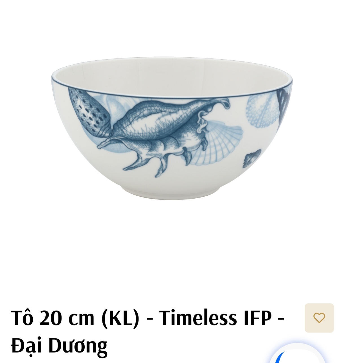Tap the words Timeless IFP in title
Screen dimensions: 345x363
[x=215, y=318]
